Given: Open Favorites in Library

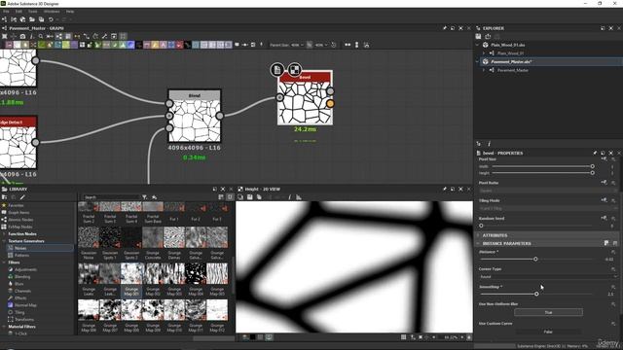Looking at the screenshot, I should click(16, 205).
